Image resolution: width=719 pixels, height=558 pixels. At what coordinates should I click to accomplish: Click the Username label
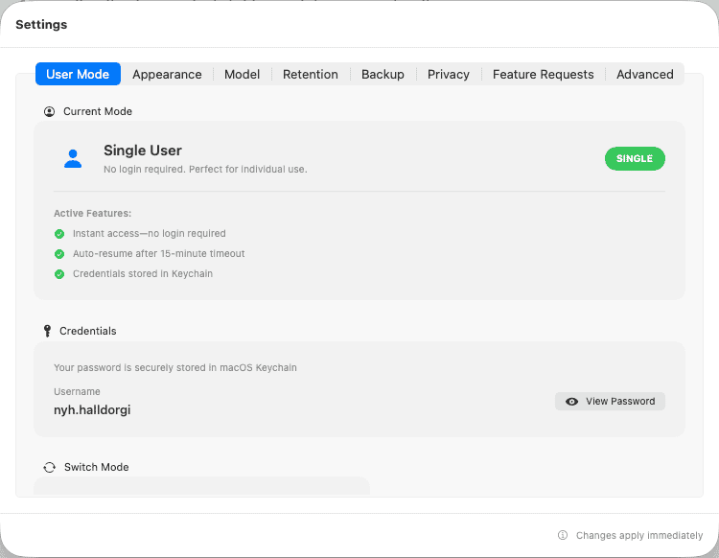(x=77, y=391)
